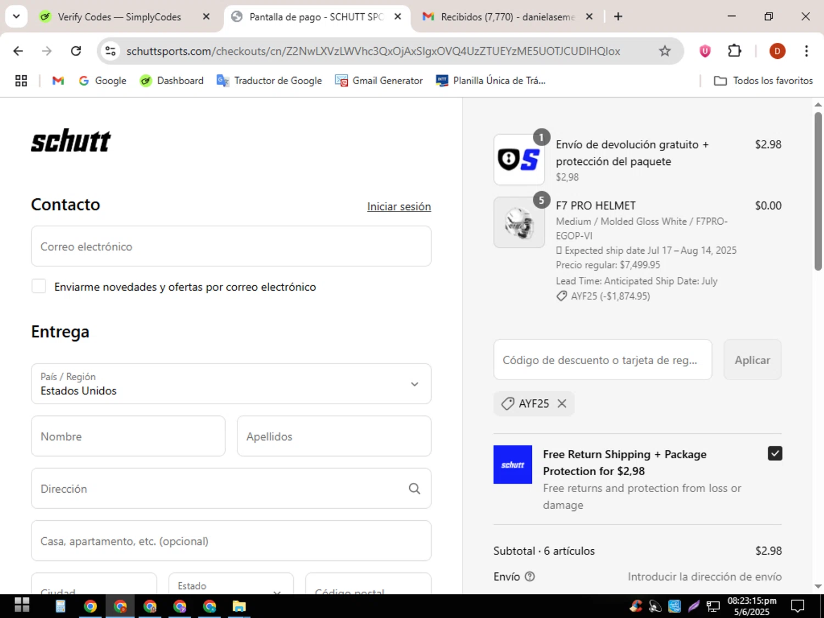Open the tab search dropdown arrow

pos(16,16)
